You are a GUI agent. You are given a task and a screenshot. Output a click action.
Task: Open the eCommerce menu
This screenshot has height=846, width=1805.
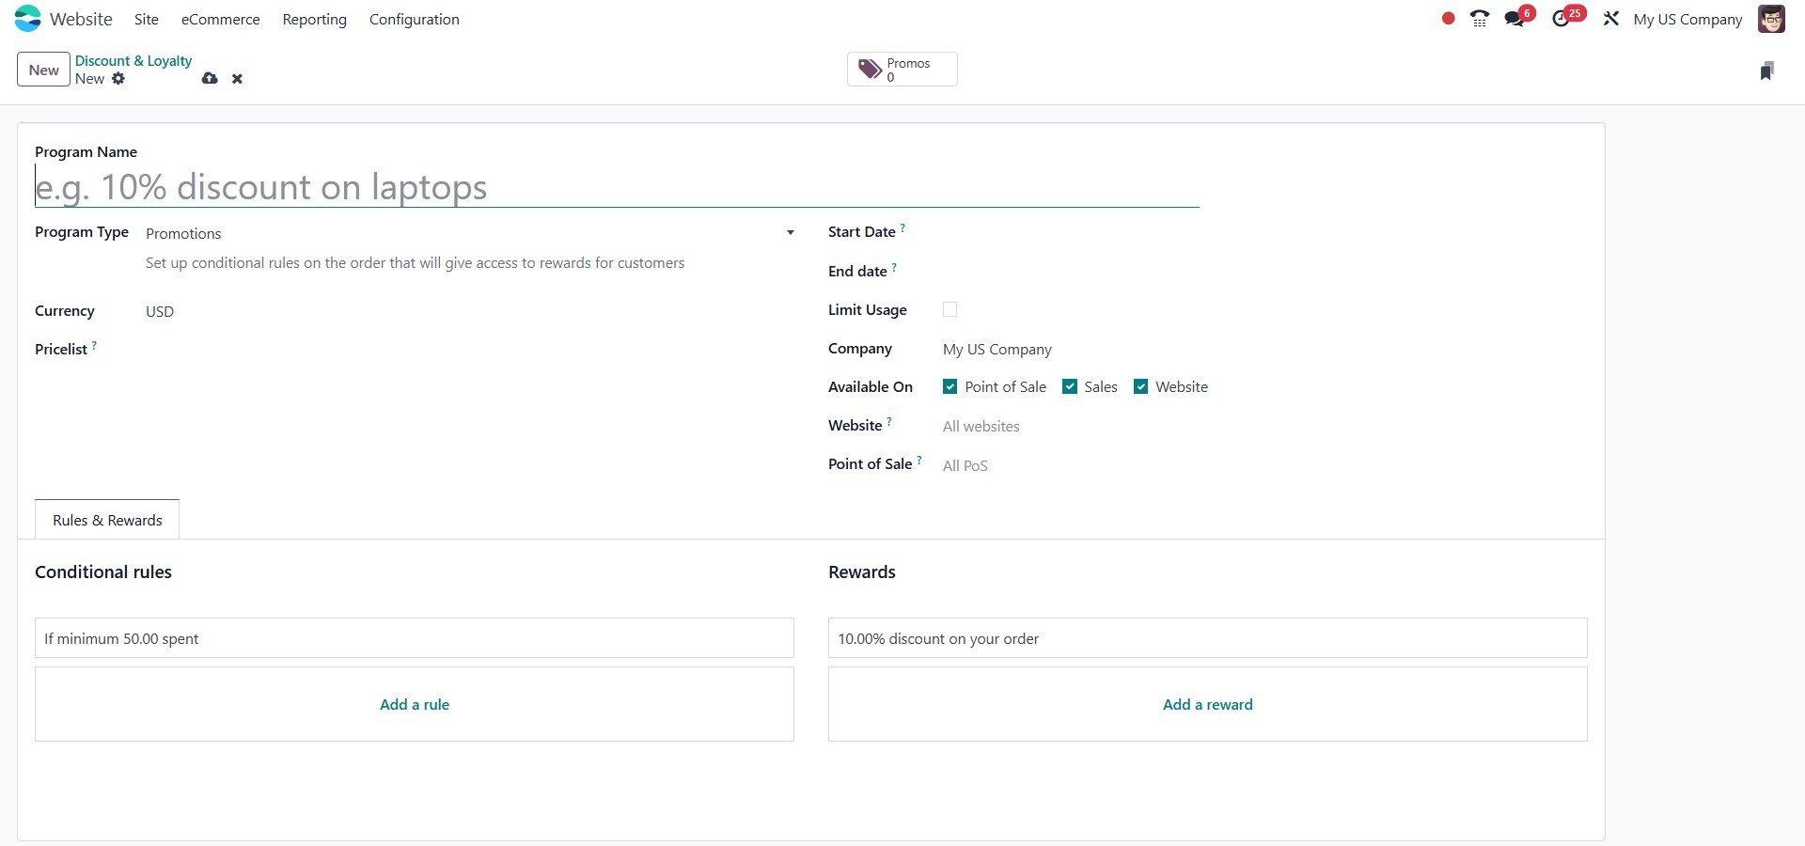pos(220,19)
